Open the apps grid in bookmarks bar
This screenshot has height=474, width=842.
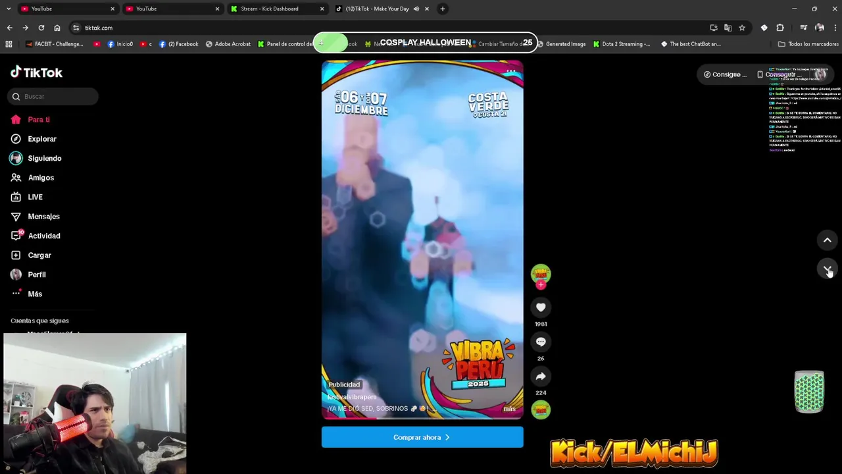pos(9,44)
